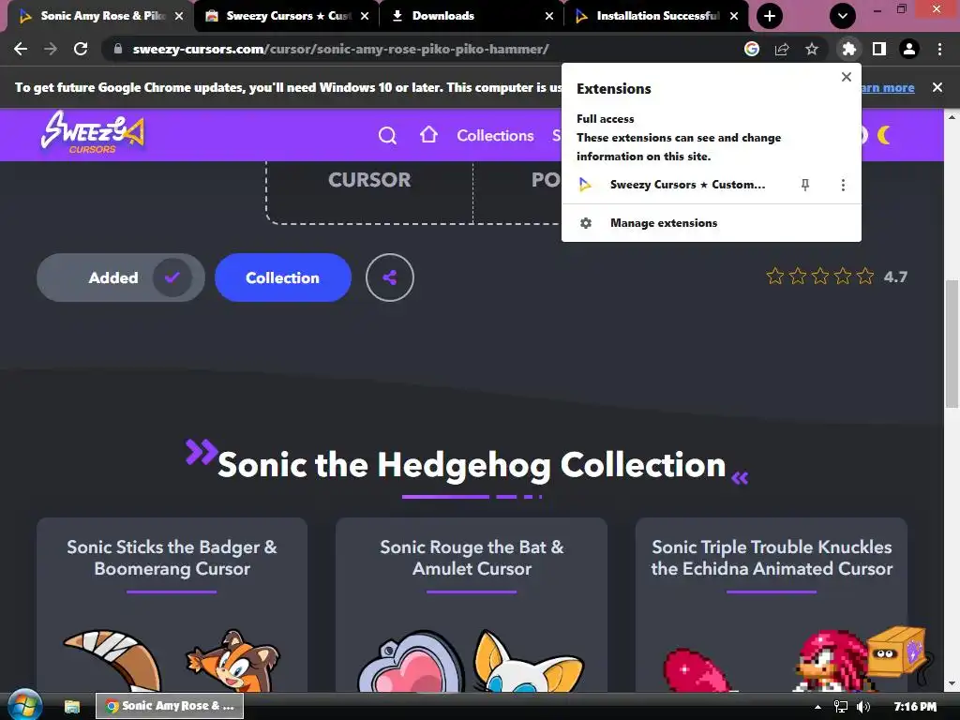Open the Collections nav link
Screen dimensions: 960x720
(x=495, y=135)
